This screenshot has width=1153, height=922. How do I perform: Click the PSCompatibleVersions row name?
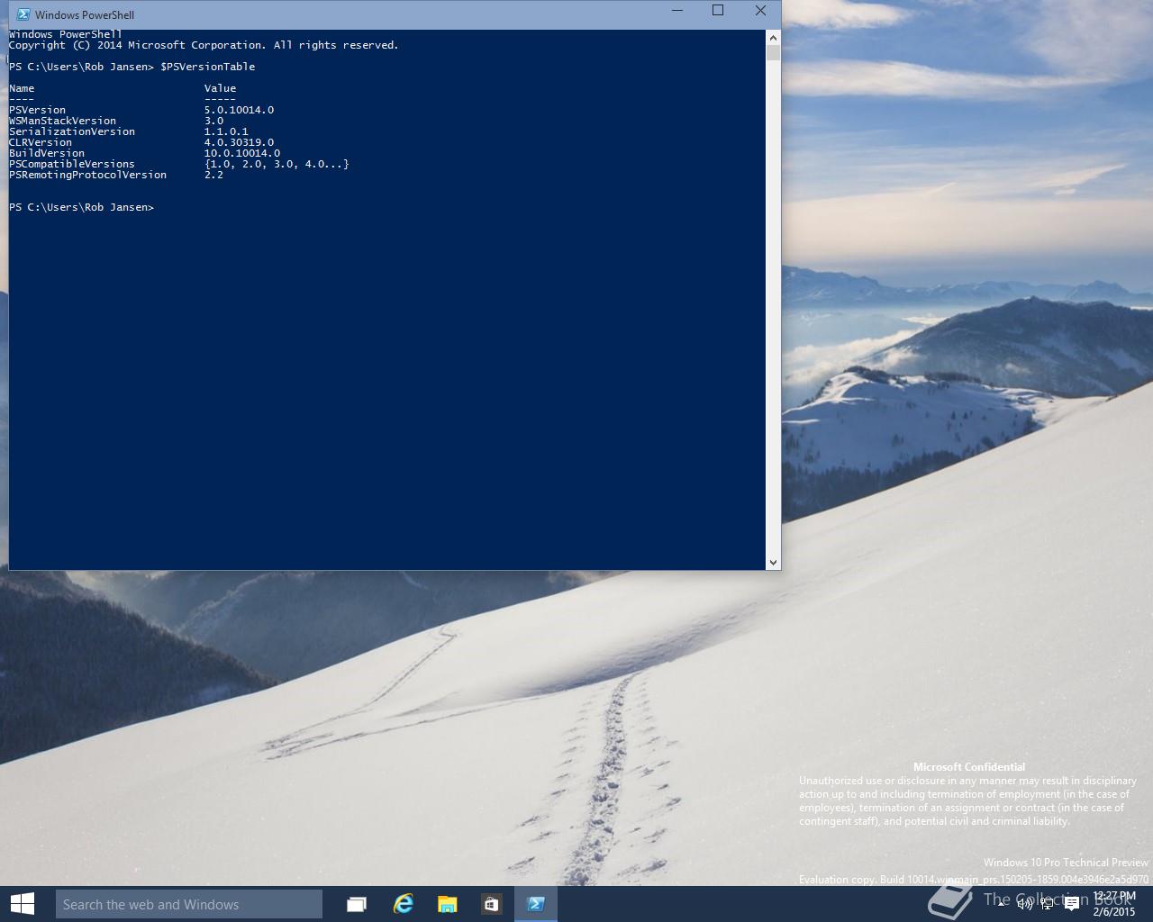click(72, 164)
